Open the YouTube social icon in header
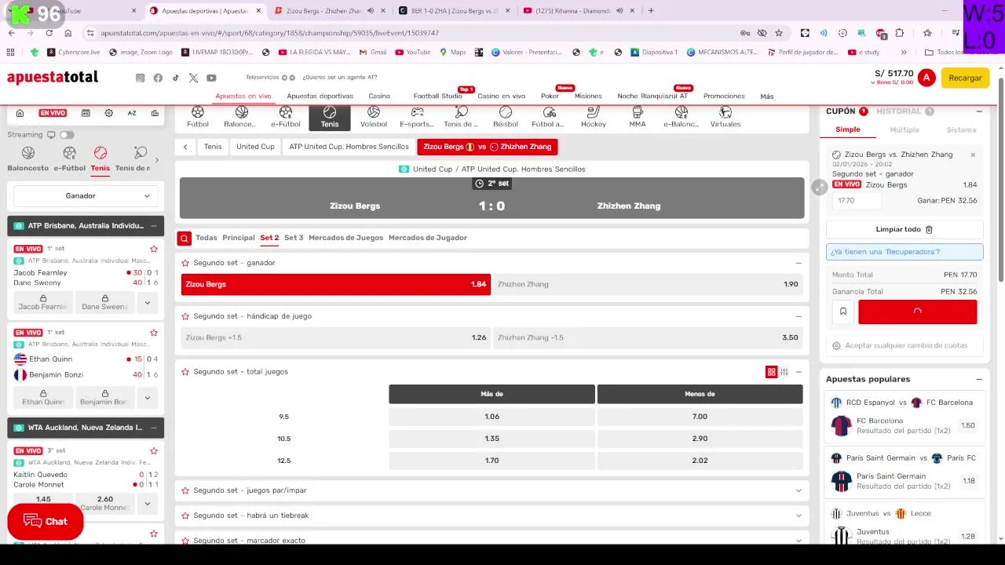 coord(211,78)
